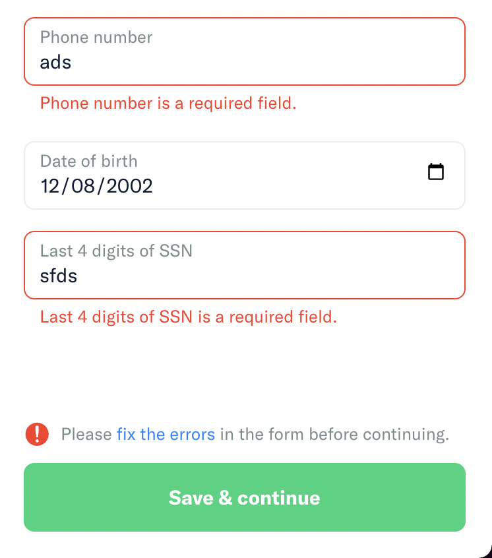
Task: Click the green Save & continue label text
Action: coord(244,497)
